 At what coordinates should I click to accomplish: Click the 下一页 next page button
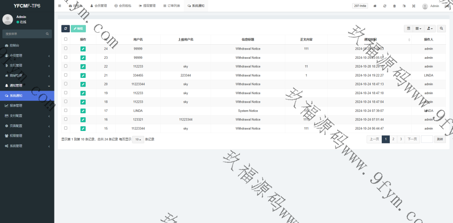click(412, 139)
